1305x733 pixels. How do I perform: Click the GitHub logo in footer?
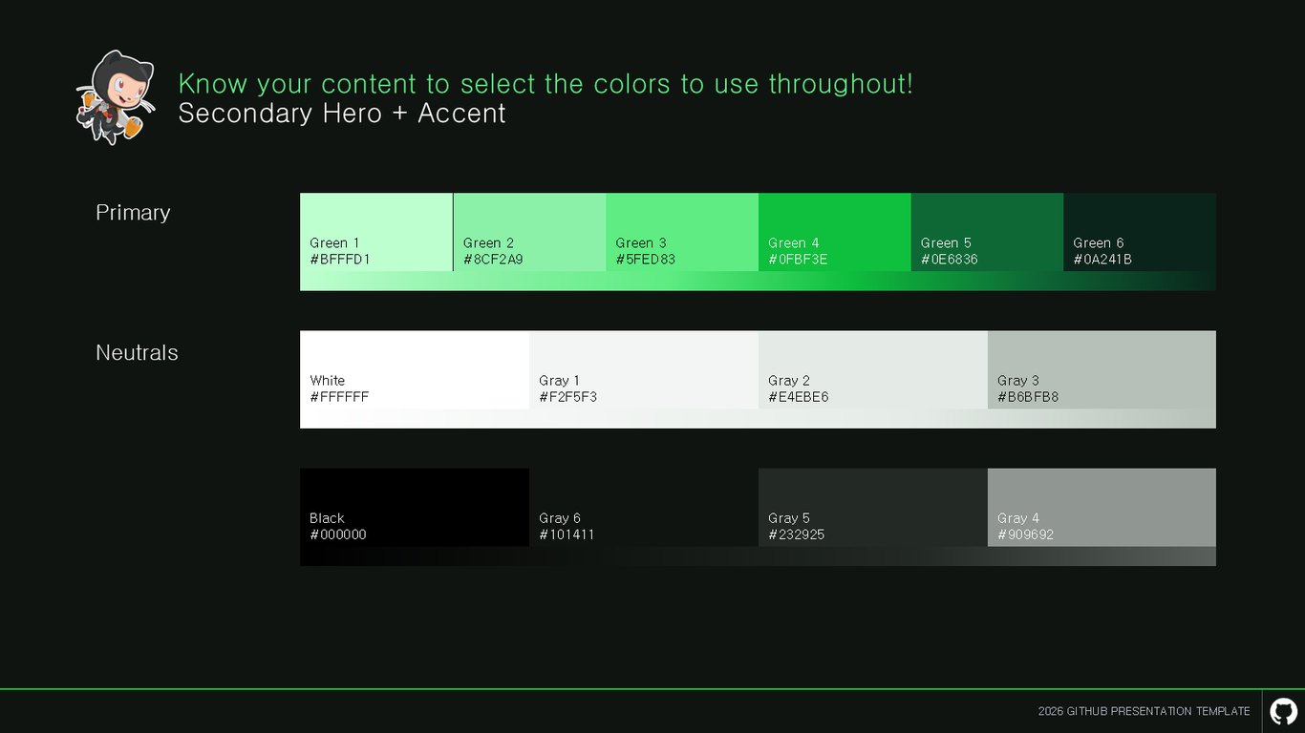[x=1283, y=711]
